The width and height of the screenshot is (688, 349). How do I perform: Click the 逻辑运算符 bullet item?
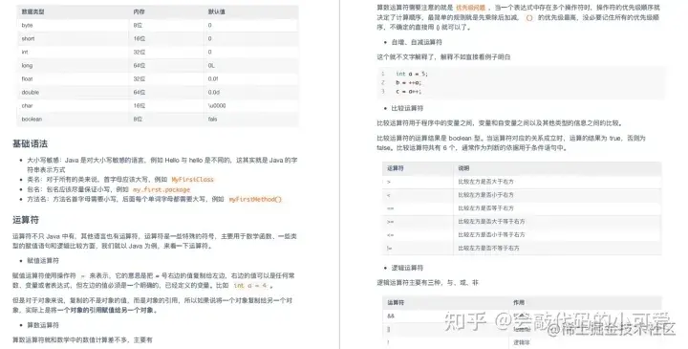coord(407,268)
